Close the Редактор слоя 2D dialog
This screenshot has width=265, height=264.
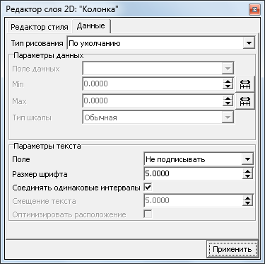254,10
